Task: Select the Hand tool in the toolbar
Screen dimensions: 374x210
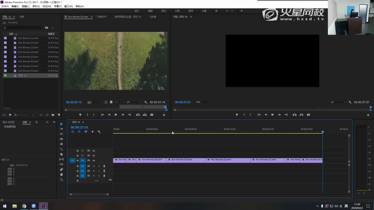Action: click(x=62, y=175)
